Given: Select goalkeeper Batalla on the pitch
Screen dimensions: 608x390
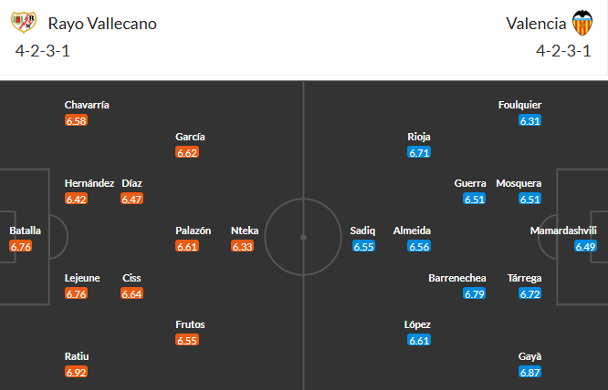Looking at the screenshot, I should (26, 231).
